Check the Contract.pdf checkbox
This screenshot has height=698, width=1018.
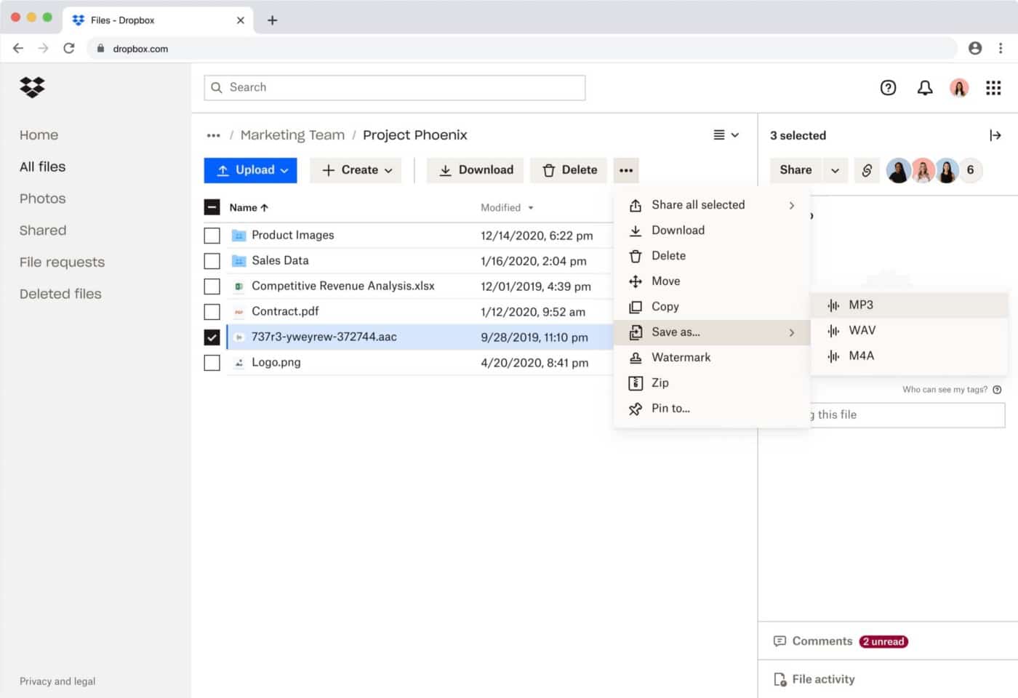point(212,312)
